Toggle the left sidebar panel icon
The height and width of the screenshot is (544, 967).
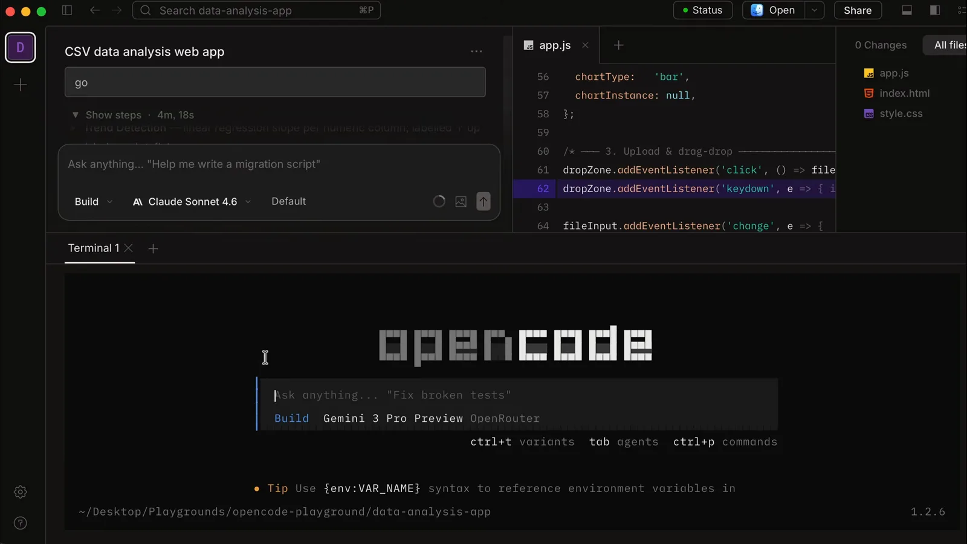tap(67, 10)
